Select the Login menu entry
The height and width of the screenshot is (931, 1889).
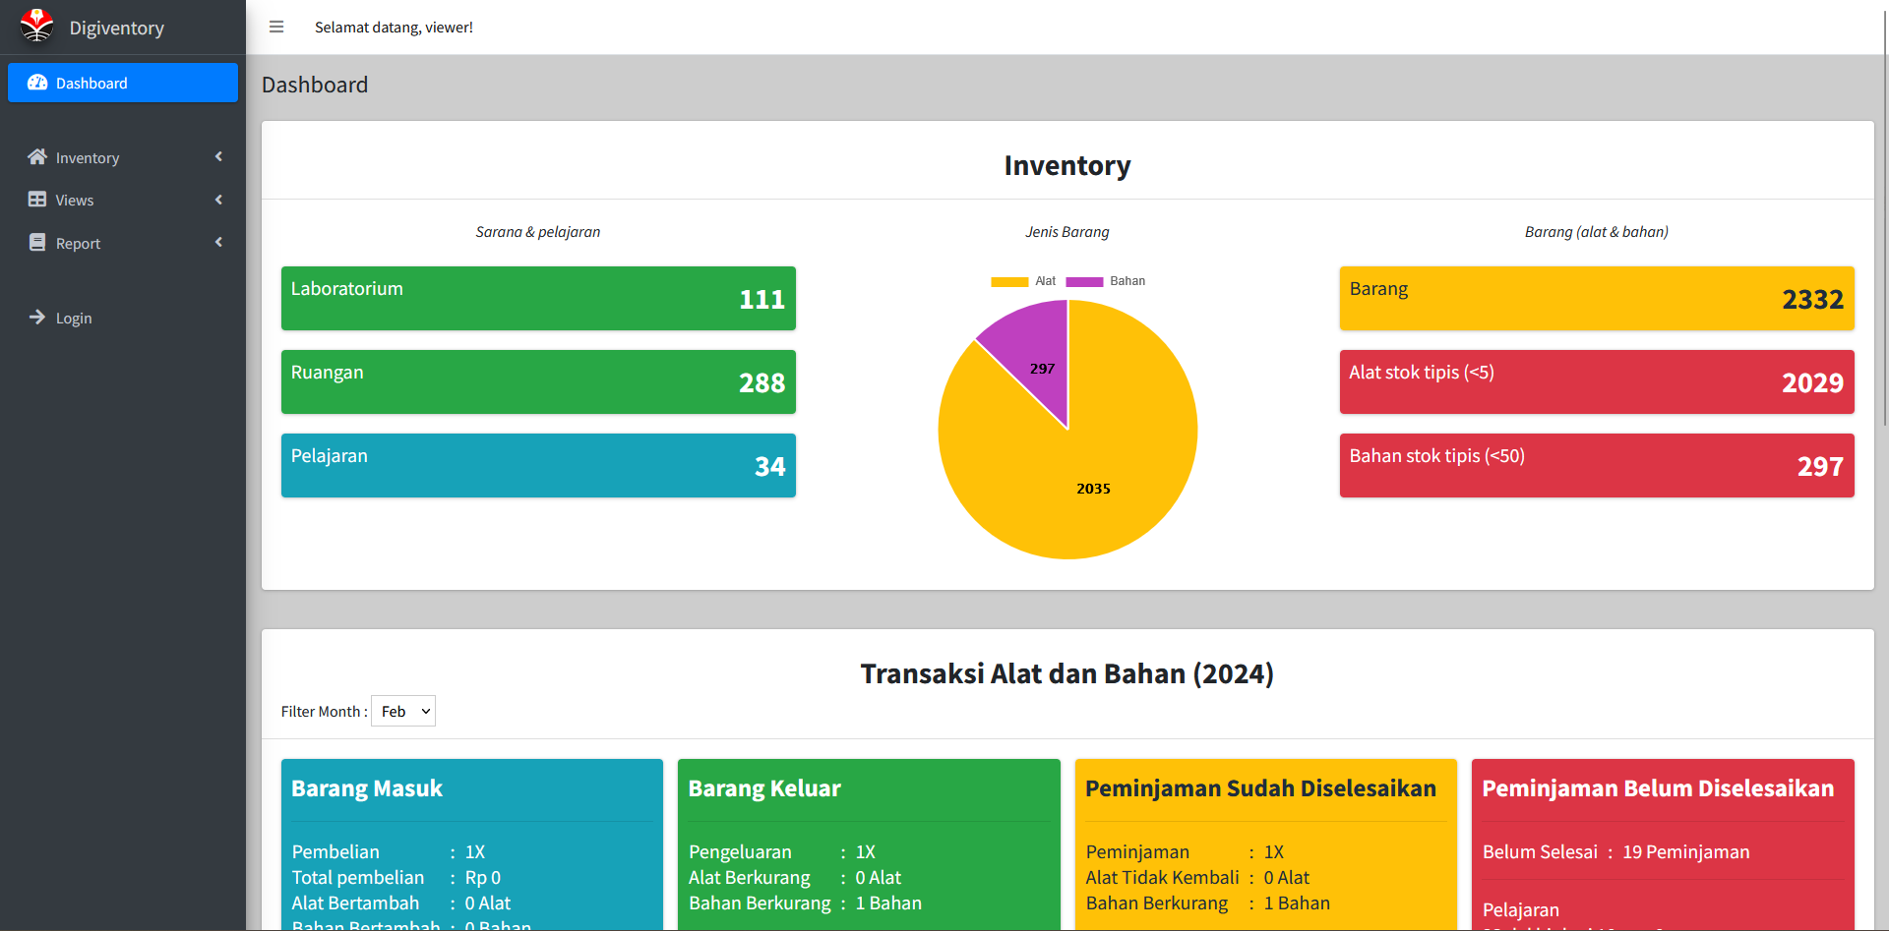pyautogui.click(x=74, y=319)
